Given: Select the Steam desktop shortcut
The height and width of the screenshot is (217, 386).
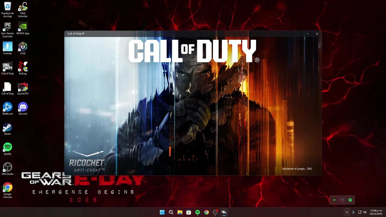Looking at the screenshot, I should pyautogui.click(x=8, y=128).
